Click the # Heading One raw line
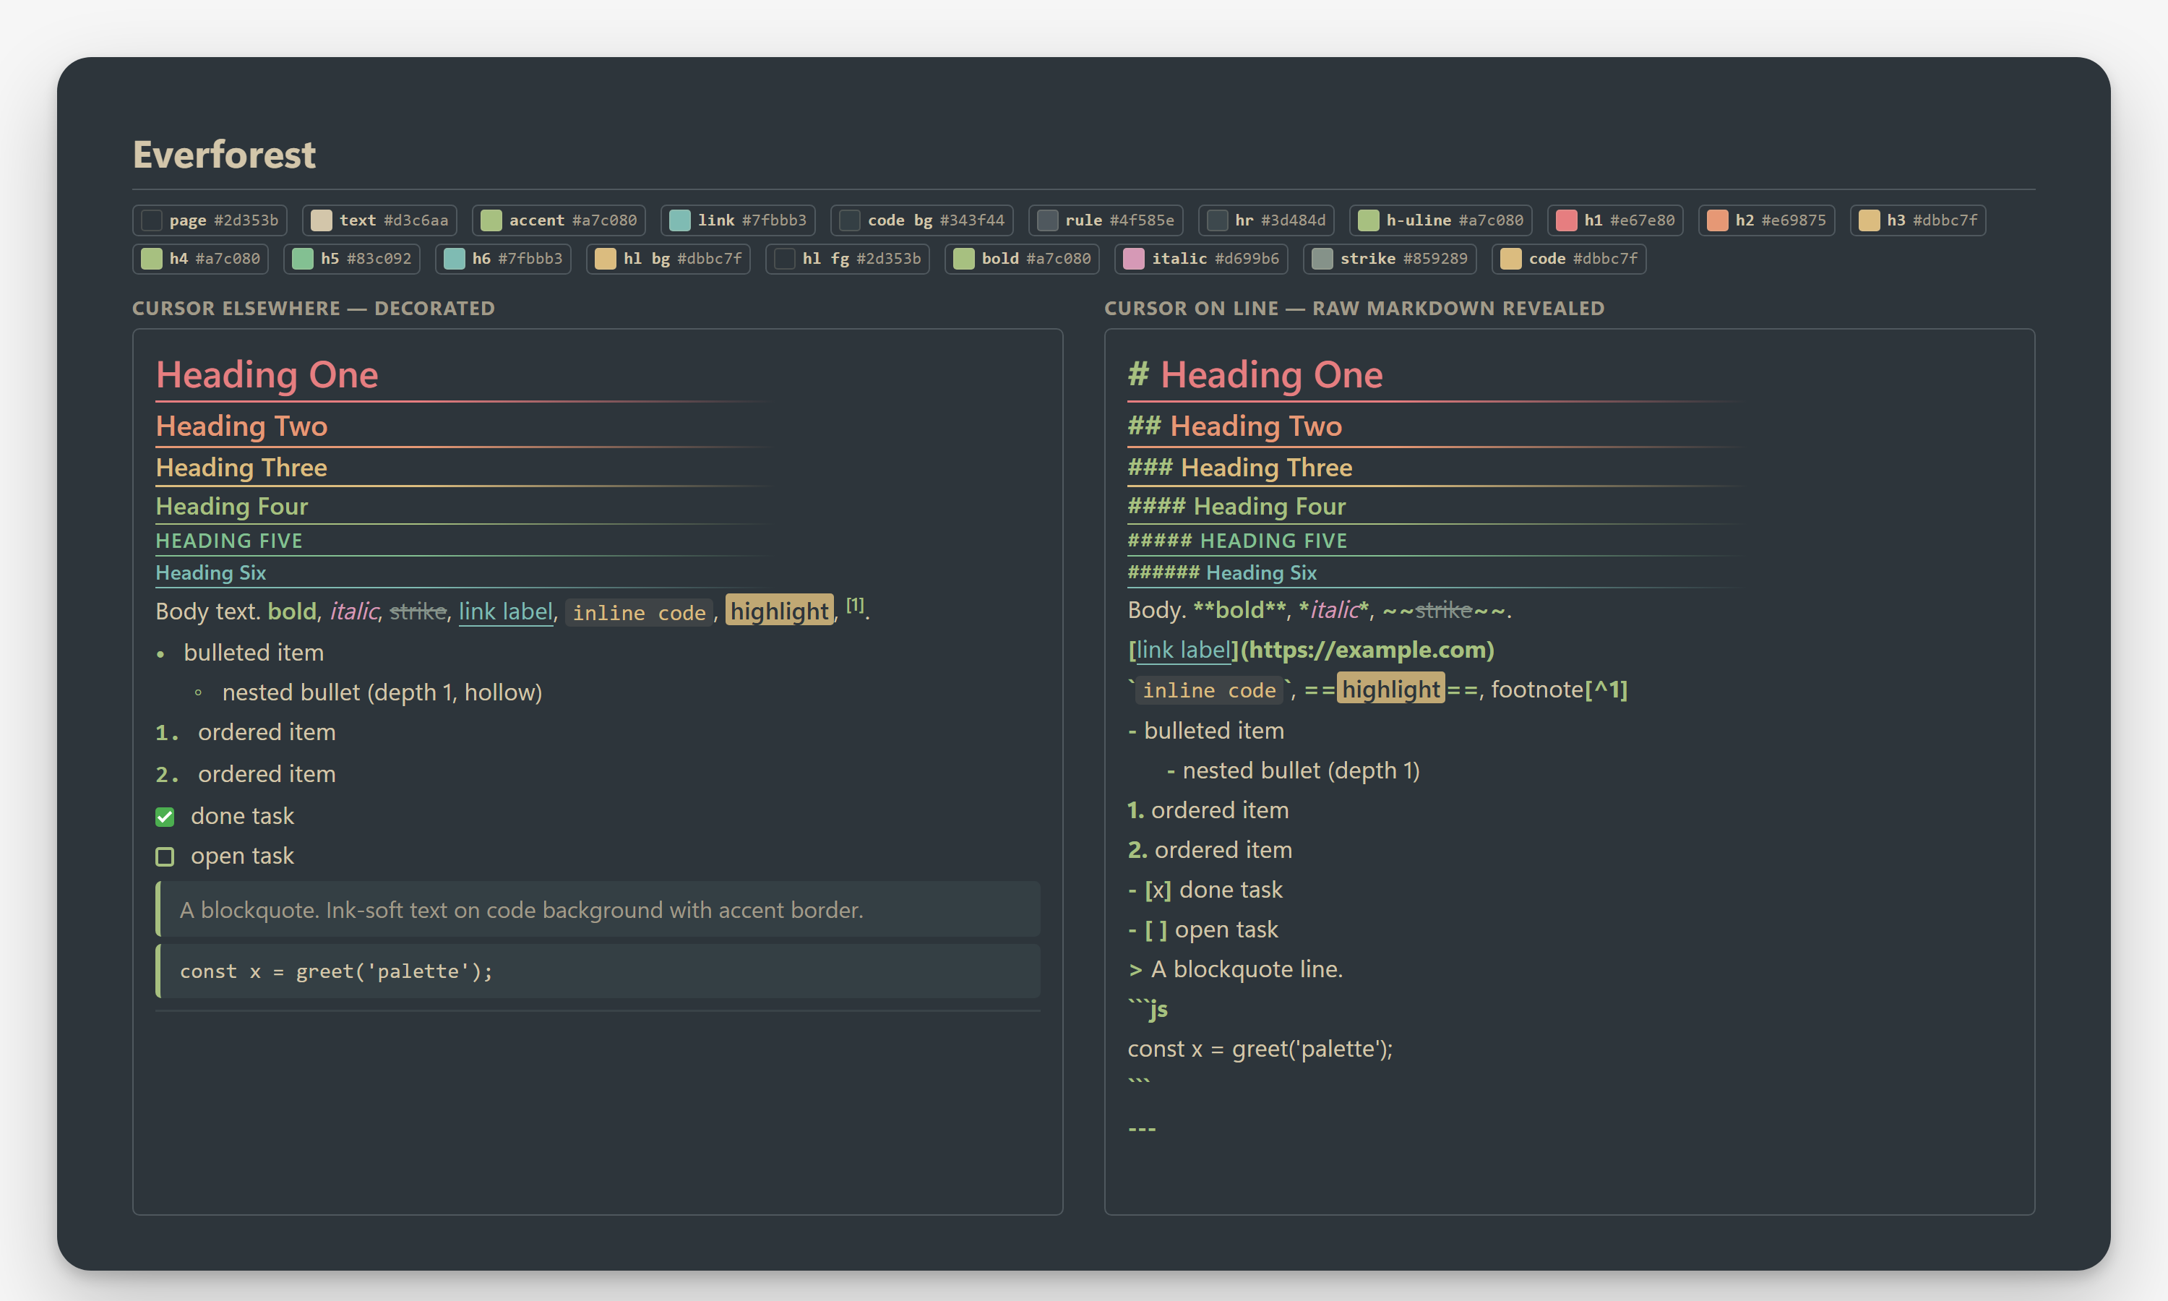The image size is (2168, 1301). (1255, 374)
